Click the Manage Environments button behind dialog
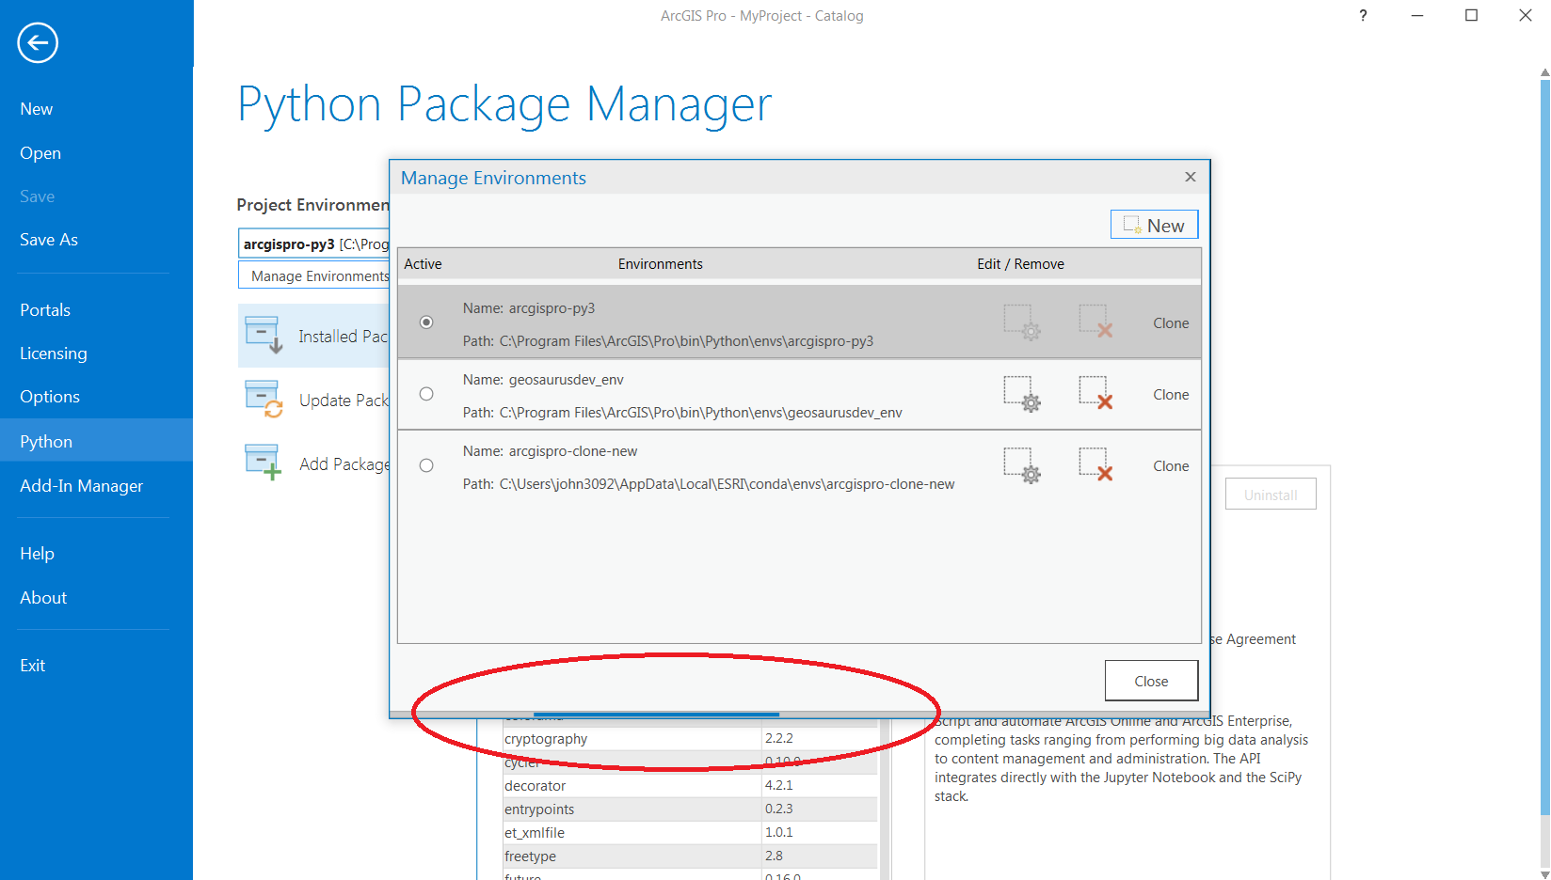 tap(314, 275)
